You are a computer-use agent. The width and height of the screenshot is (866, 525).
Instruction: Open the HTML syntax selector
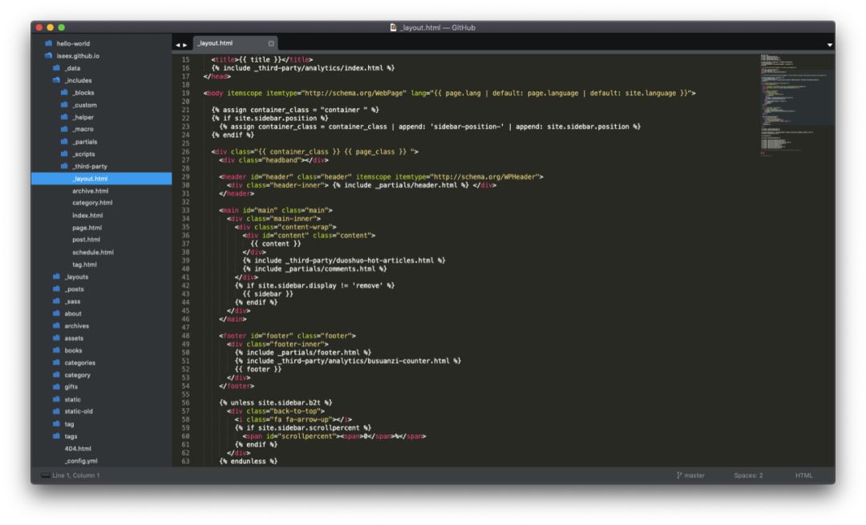803,475
